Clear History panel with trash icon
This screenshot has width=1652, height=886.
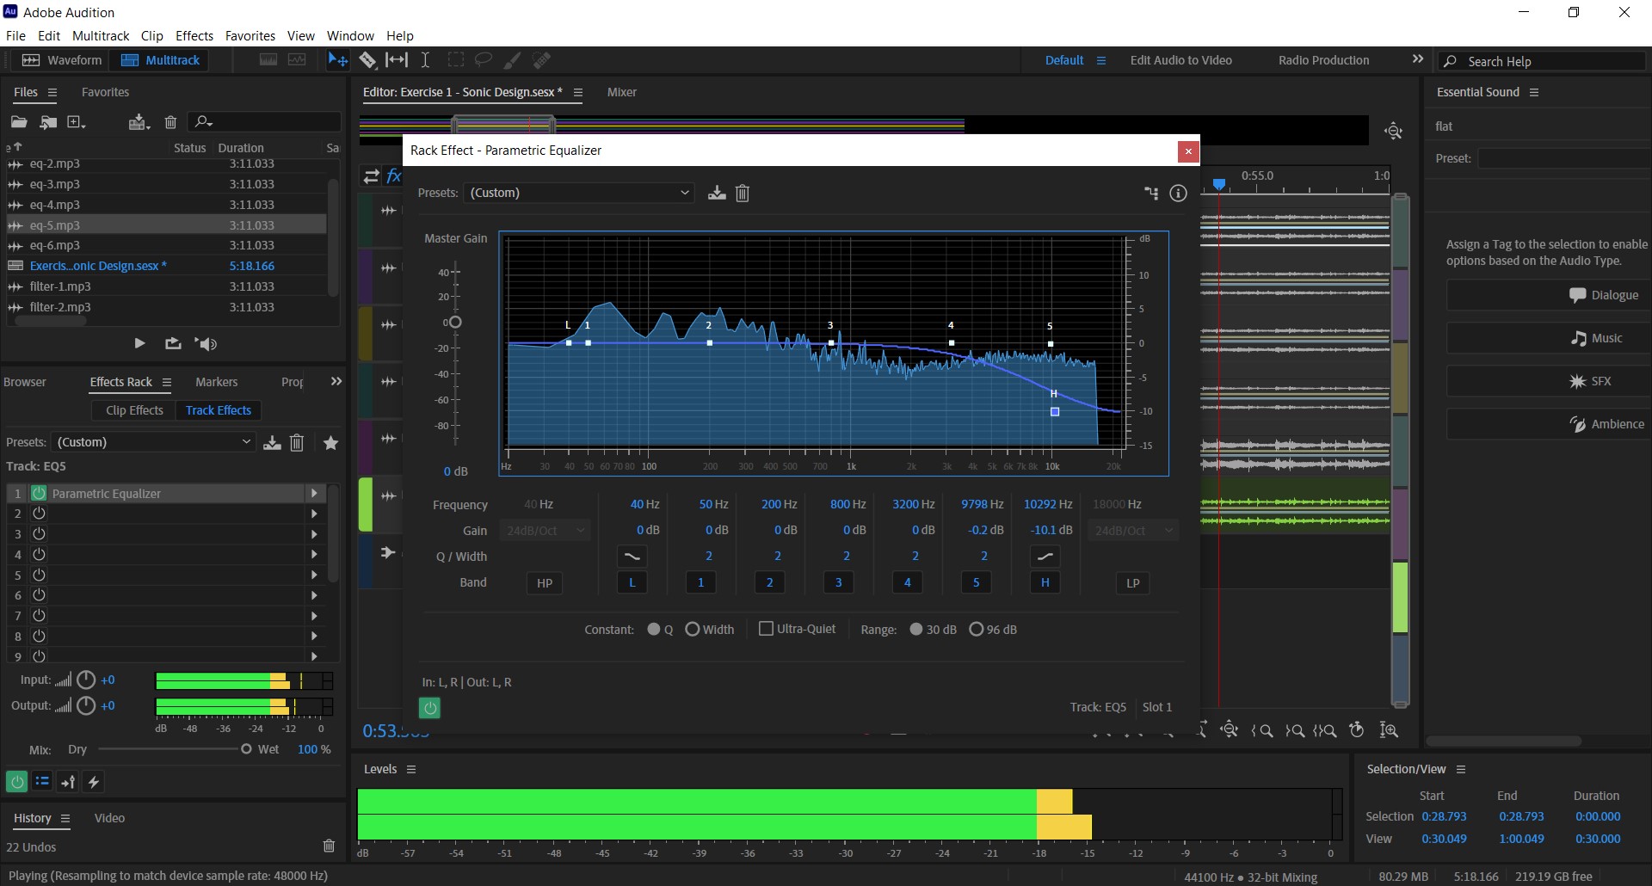click(x=329, y=846)
